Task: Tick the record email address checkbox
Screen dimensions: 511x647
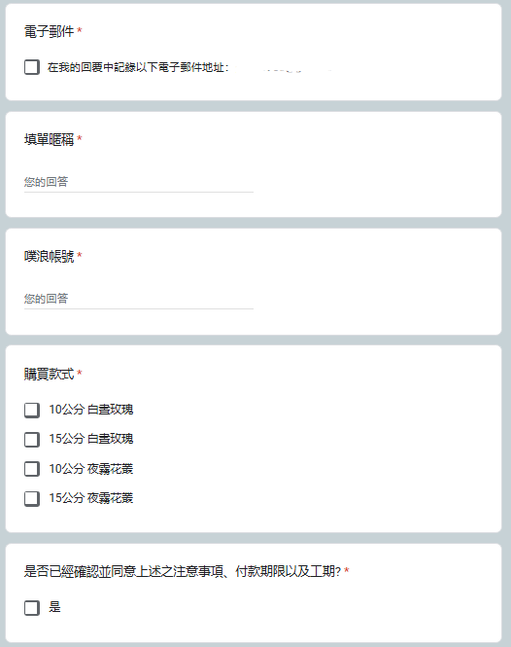Action: tap(32, 67)
